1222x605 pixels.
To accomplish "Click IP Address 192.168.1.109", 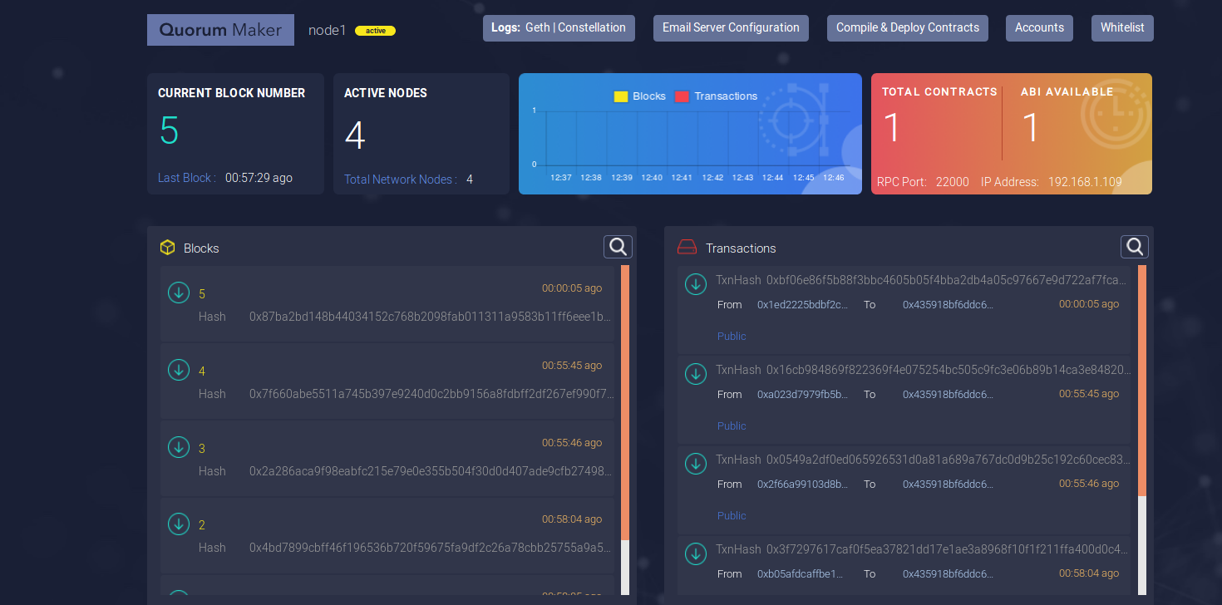I will tap(1085, 182).
